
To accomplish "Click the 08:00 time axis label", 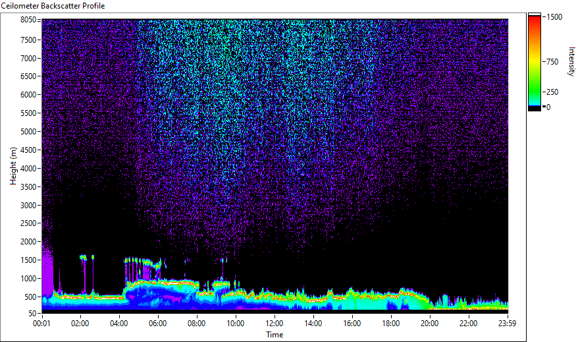I will pos(196,324).
